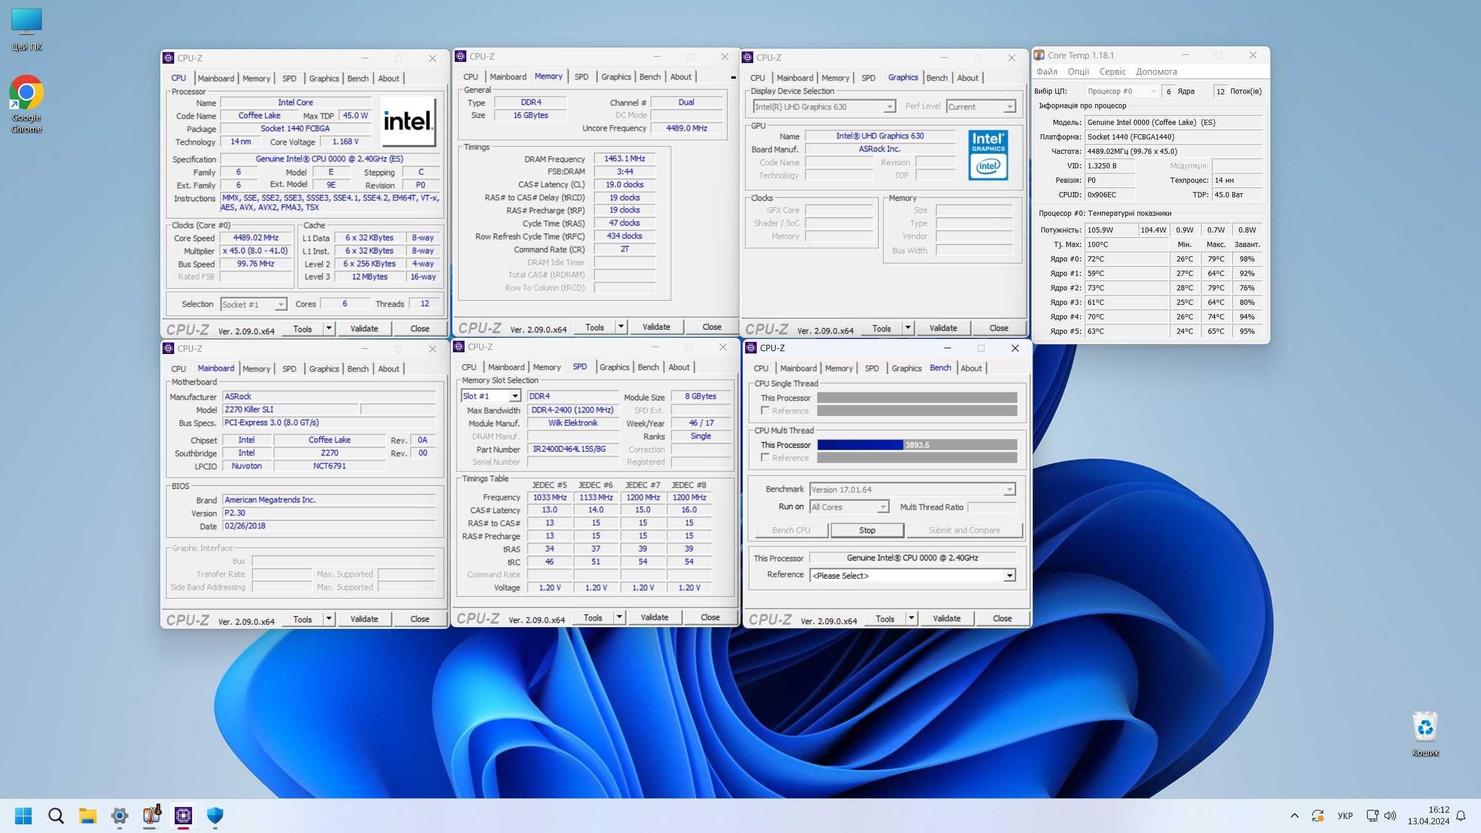Click CPU-Z title icon of Bench window
The height and width of the screenshot is (833, 1481).
(x=751, y=348)
